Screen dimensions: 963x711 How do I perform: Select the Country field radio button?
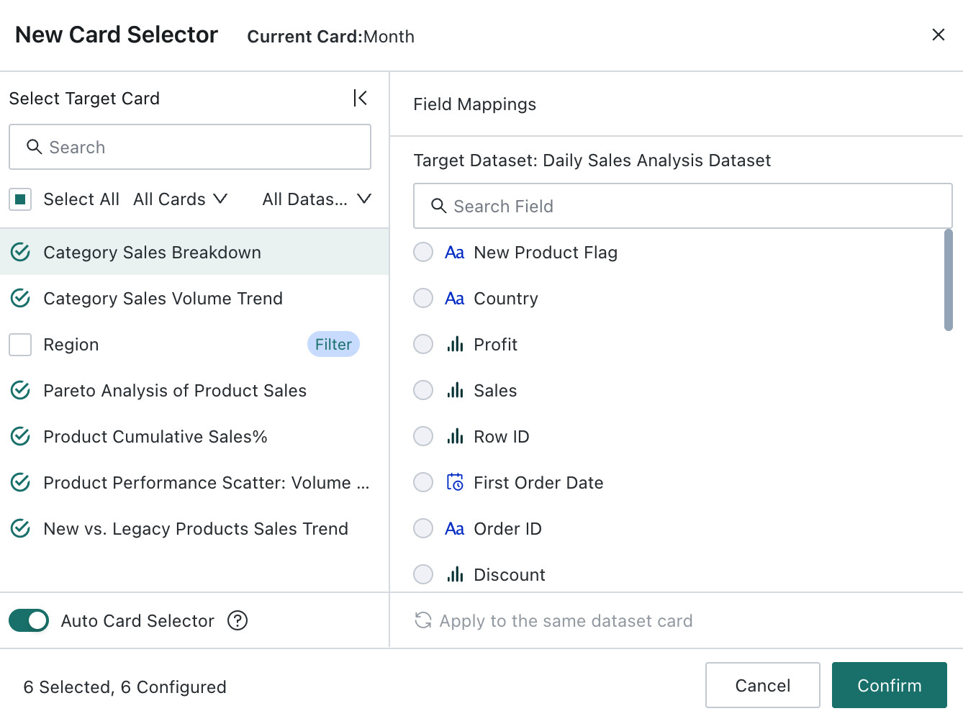(423, 298)
